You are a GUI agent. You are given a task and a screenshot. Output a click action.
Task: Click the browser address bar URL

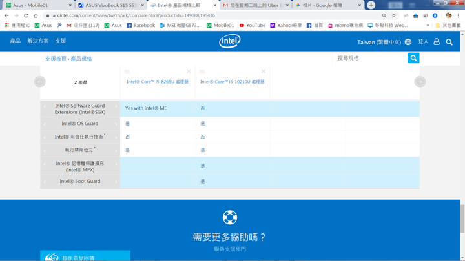[134, 15]
